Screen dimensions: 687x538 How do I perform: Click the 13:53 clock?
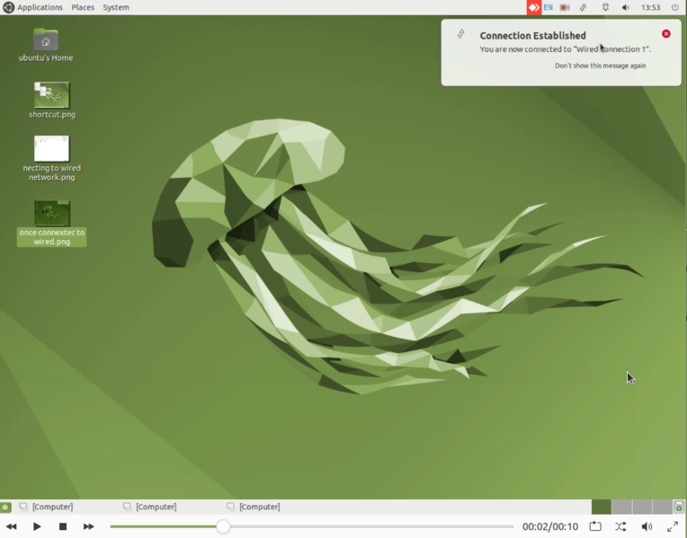650,7
